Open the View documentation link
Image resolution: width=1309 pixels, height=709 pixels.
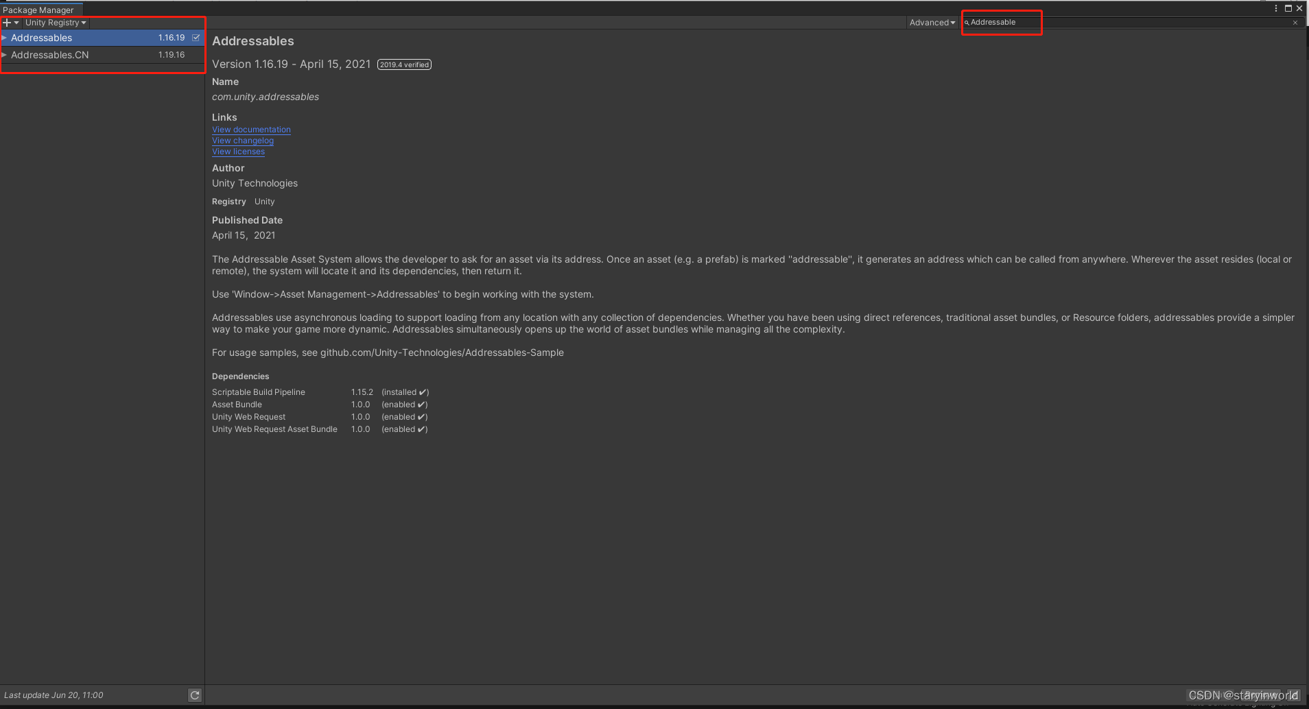251,130
